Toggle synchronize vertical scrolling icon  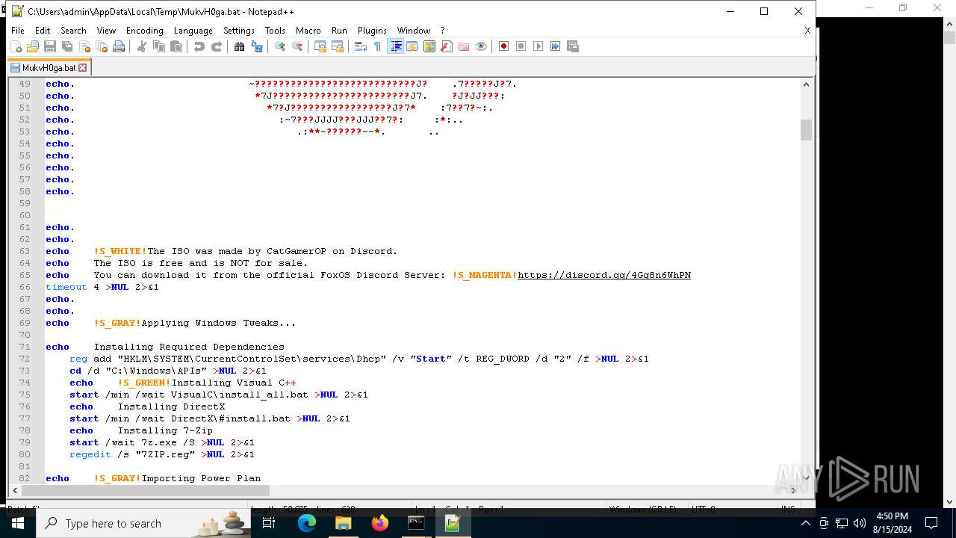320,46
